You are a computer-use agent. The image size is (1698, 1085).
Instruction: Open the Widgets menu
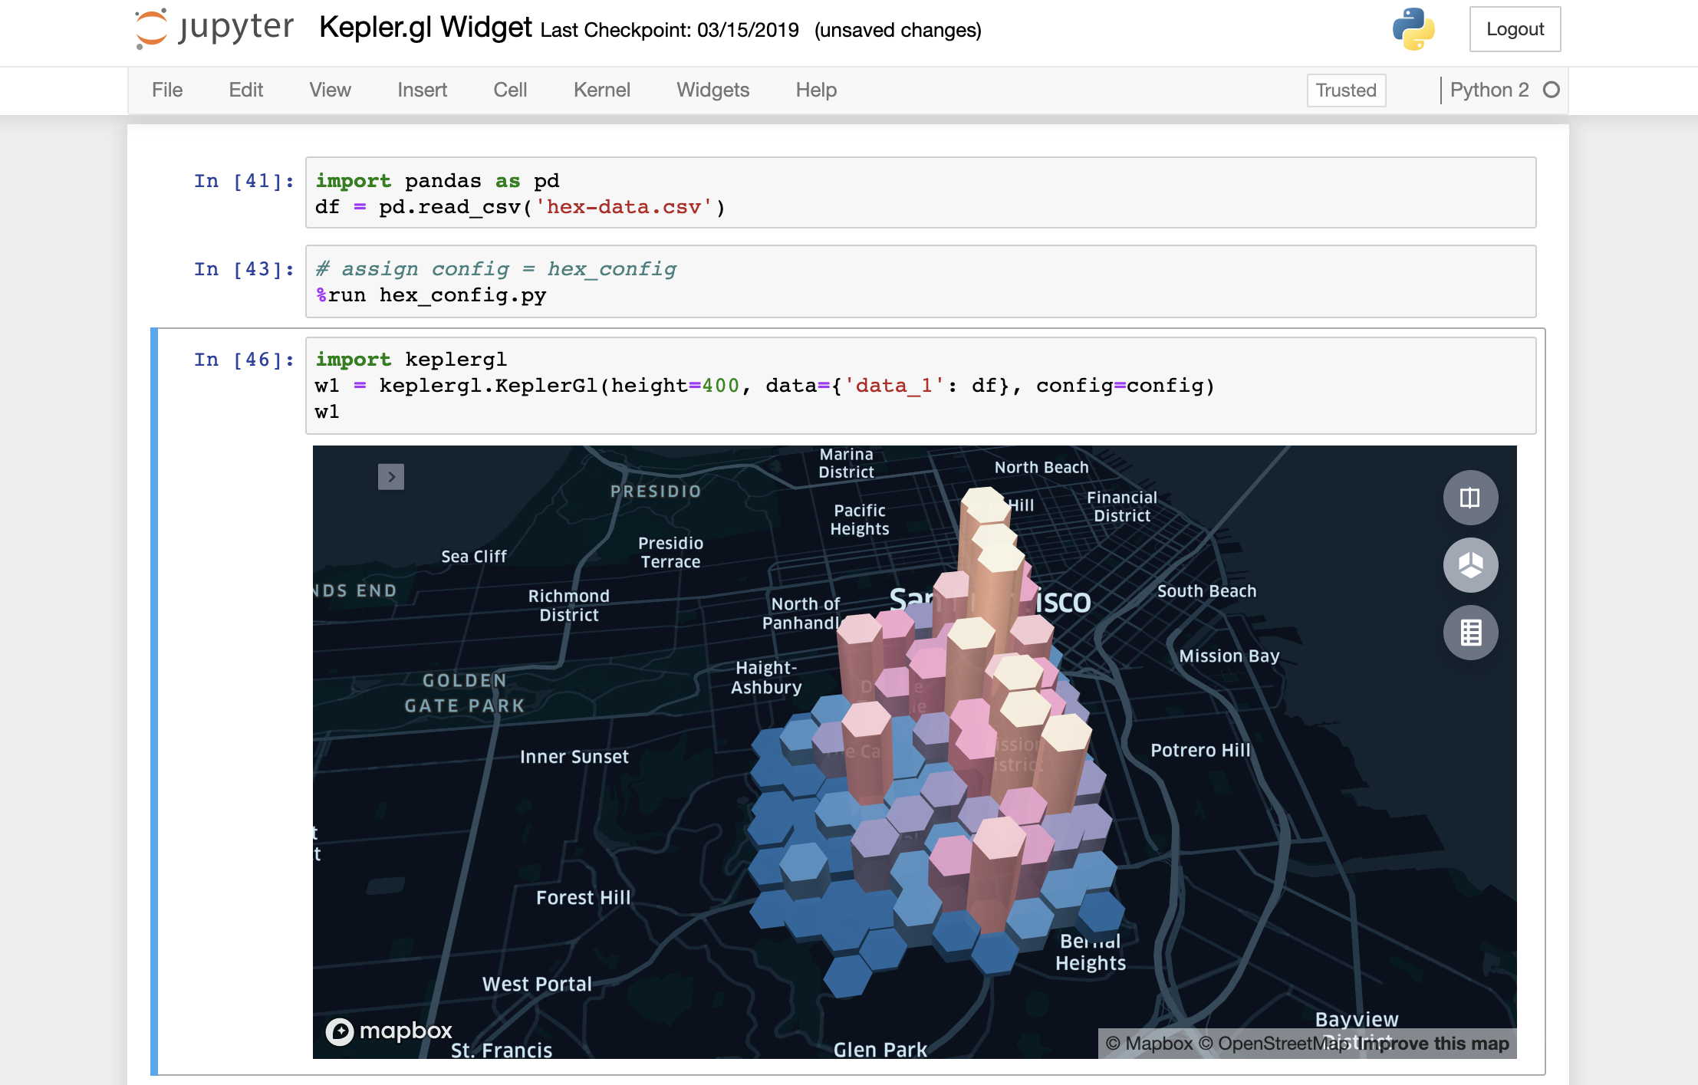click(712, 90)
